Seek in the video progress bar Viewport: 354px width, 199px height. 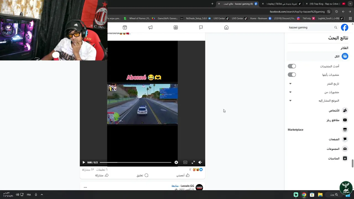[x=136, y=163]
